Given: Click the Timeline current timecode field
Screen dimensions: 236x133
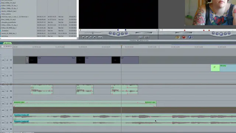Looking at the screenshot, I should tap(7, 47).
